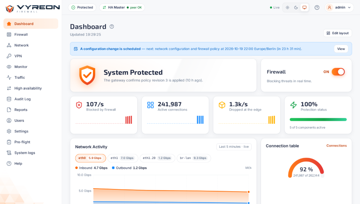Click the policy revision 3 applied message
The image size is (360, 204).
153,80
